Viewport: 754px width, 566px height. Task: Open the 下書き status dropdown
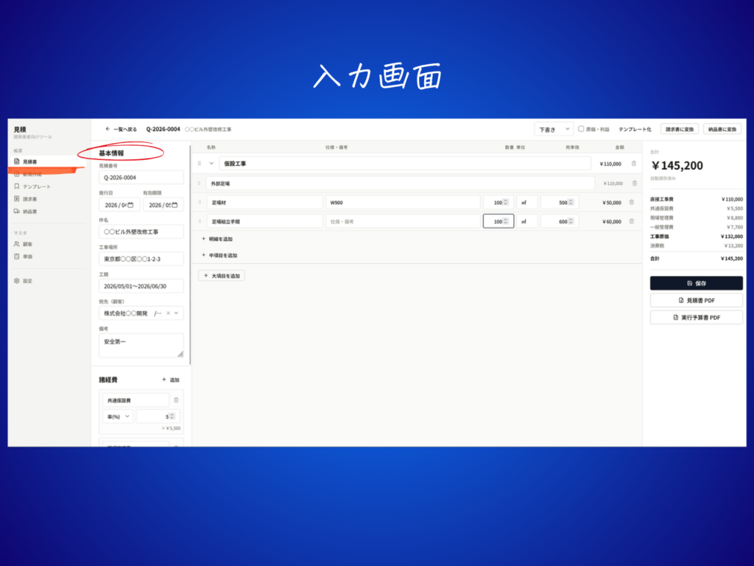[553, 129]
